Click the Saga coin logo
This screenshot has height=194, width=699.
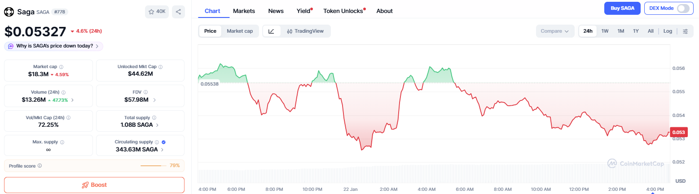pyautogui.click(x=9, y=12)
